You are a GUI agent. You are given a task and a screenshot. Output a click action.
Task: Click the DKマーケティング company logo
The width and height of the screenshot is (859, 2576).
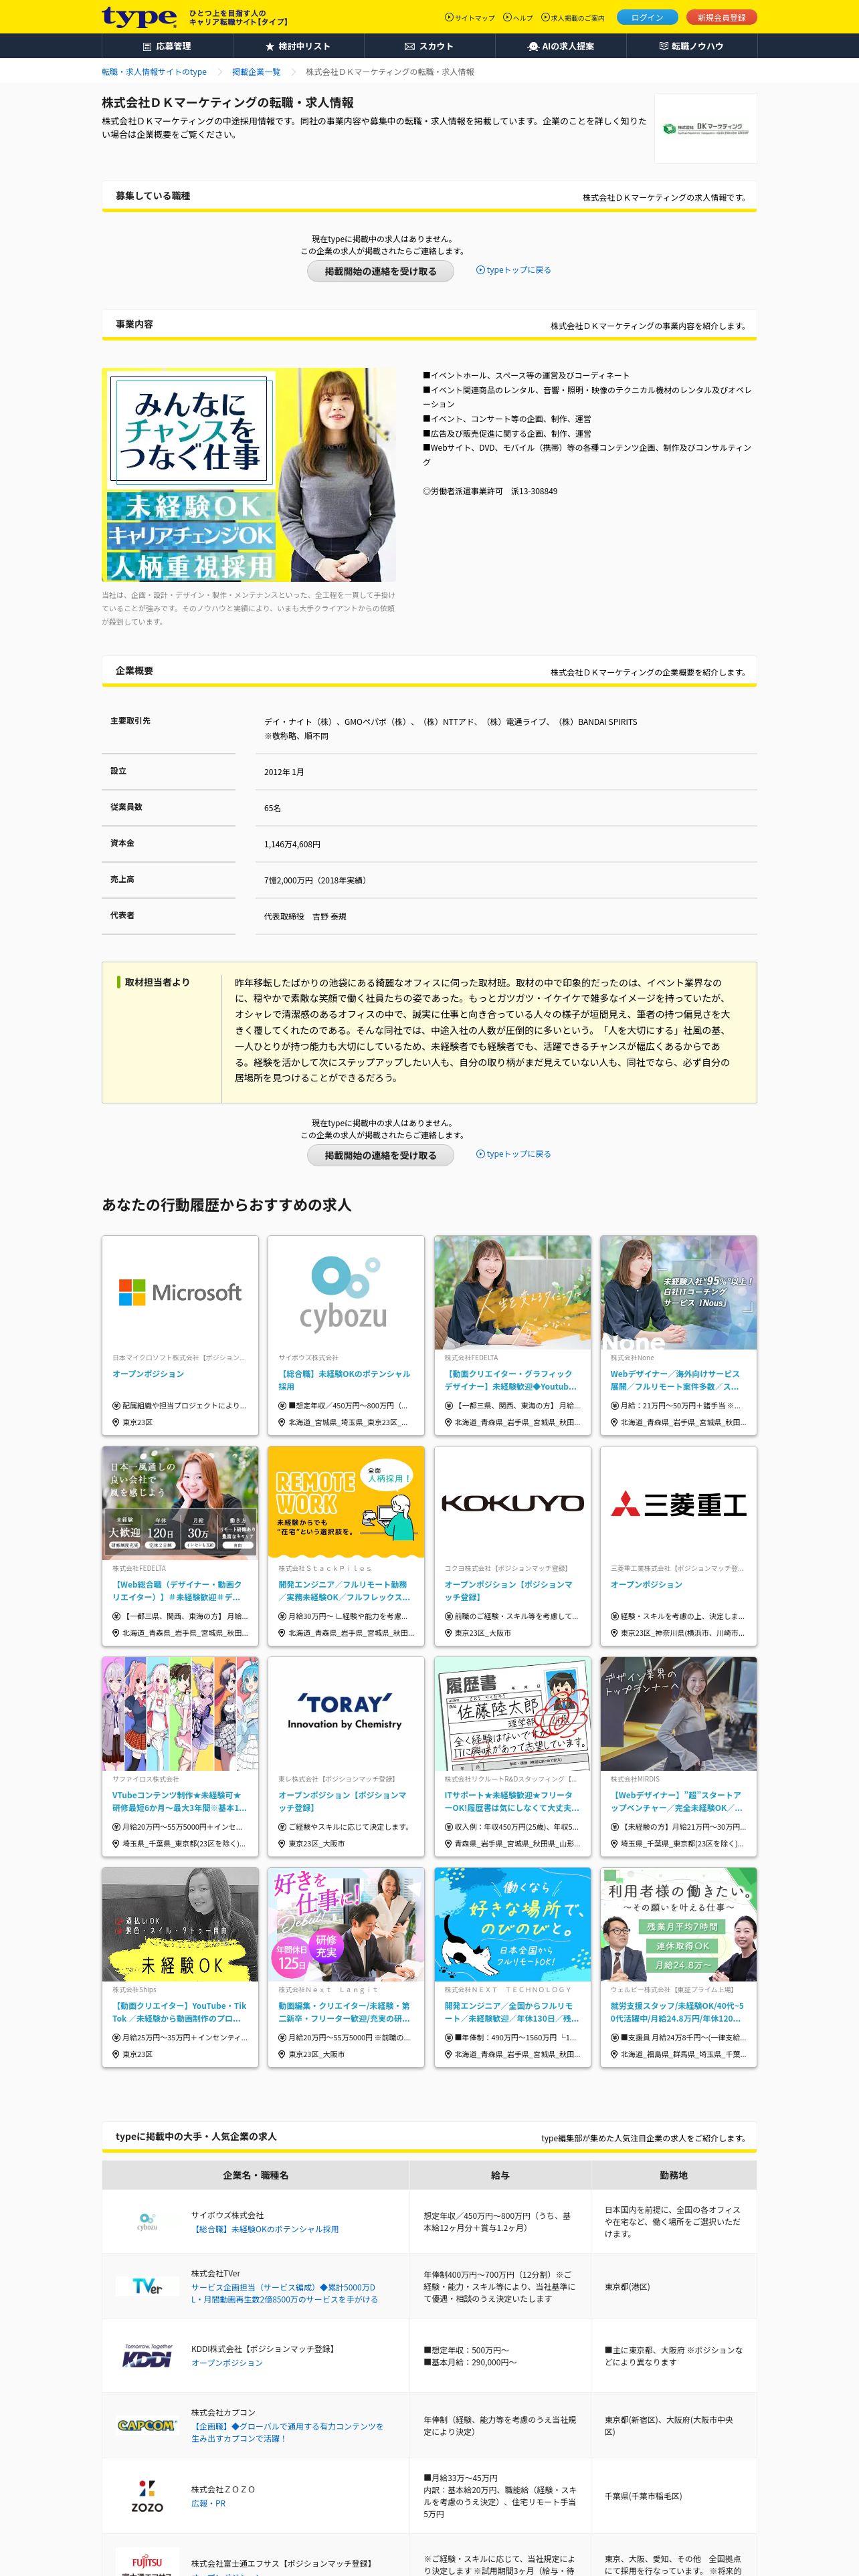pyautogui.click(x=705, y=129)
